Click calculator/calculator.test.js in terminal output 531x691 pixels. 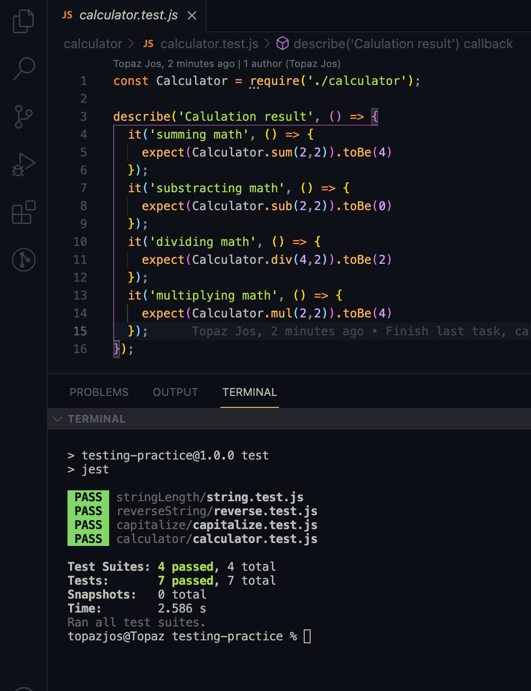[x=217, y=539]
